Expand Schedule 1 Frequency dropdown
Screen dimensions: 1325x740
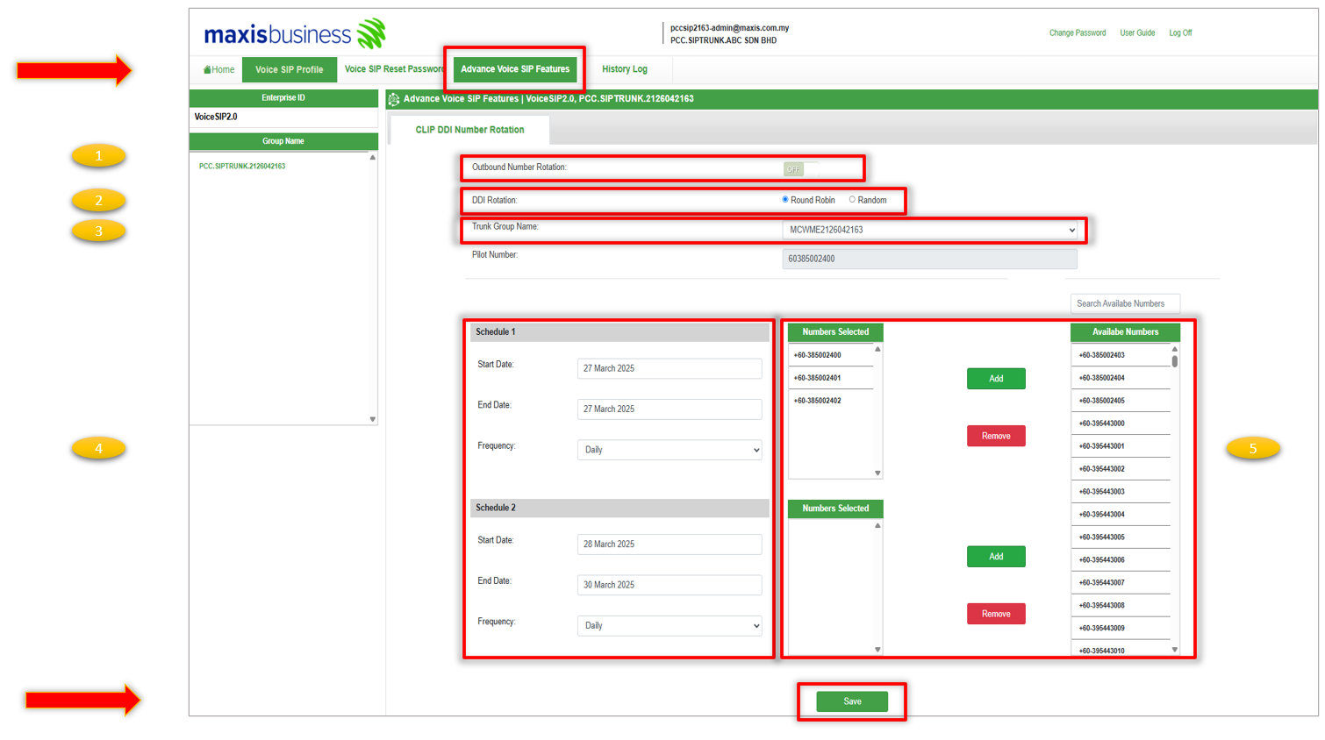[x=669, y=450]
